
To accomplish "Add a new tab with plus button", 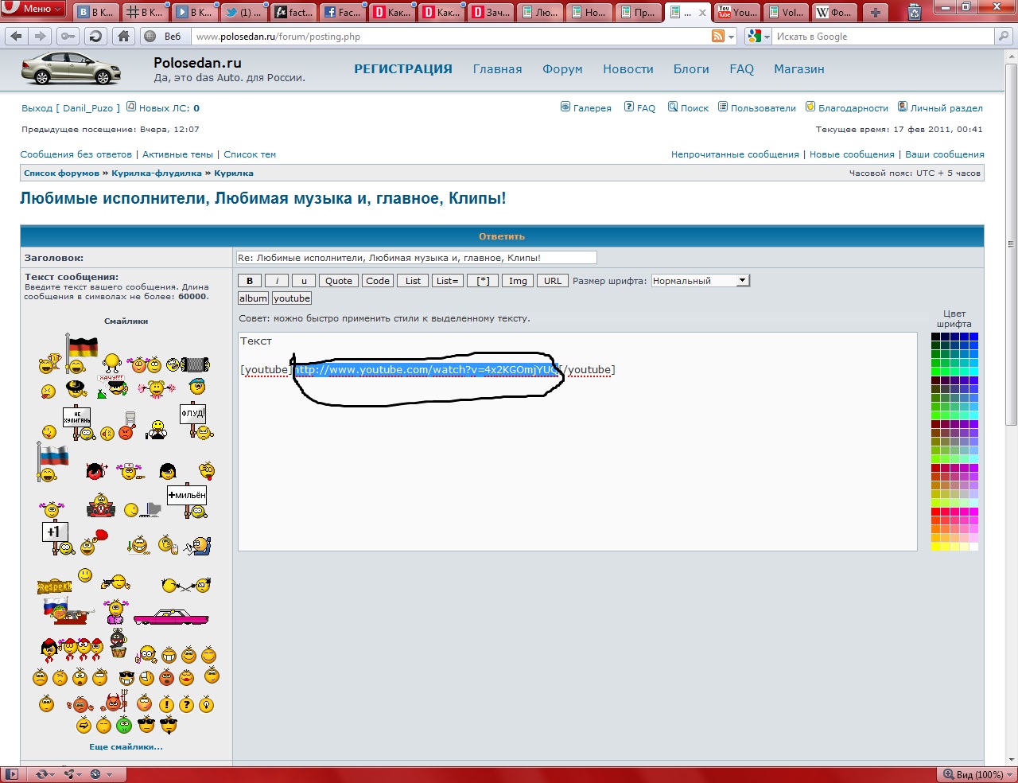I will point(875,12).
